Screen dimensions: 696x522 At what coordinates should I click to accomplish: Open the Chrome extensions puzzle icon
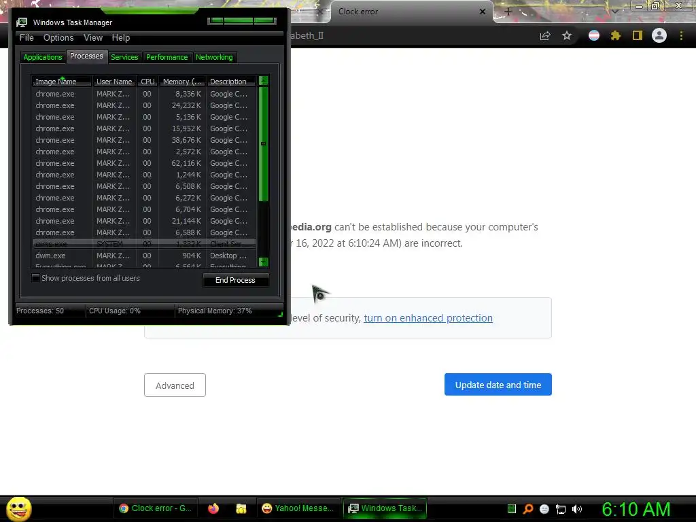(616, 35)
